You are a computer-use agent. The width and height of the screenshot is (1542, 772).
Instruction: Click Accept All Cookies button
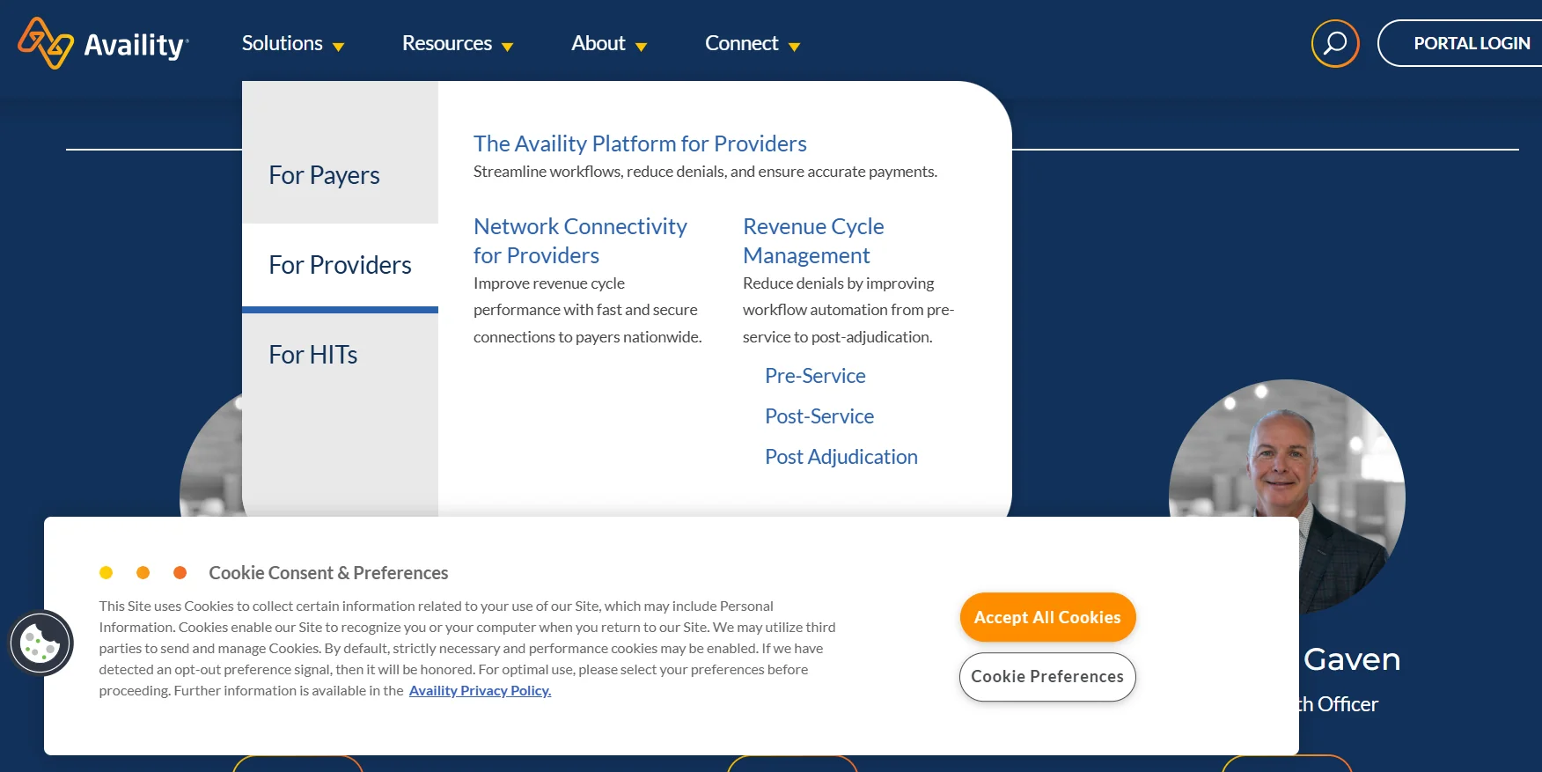[1047, 617]
